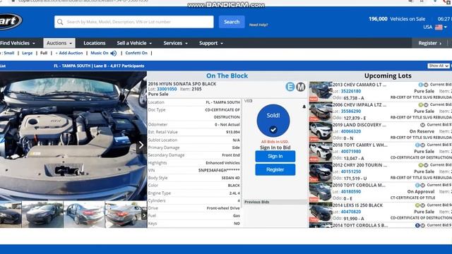This screenshot has height=254, width=452.
Task: Toggle Music On speaker icon
Action: 114,53
